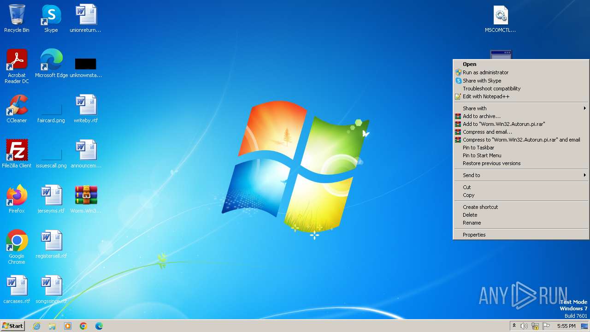
Task: Choose Pin to Taskbar
Action: pyautogui.click(x=521, y=148)
